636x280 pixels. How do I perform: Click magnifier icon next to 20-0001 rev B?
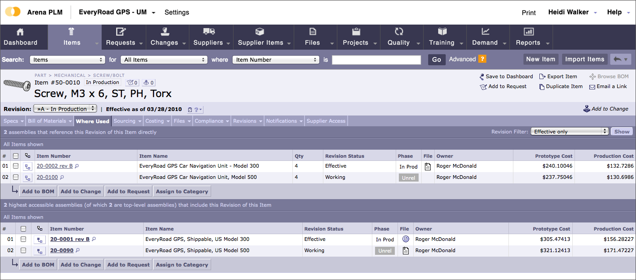pyautogui.click(x=94, y=239)
